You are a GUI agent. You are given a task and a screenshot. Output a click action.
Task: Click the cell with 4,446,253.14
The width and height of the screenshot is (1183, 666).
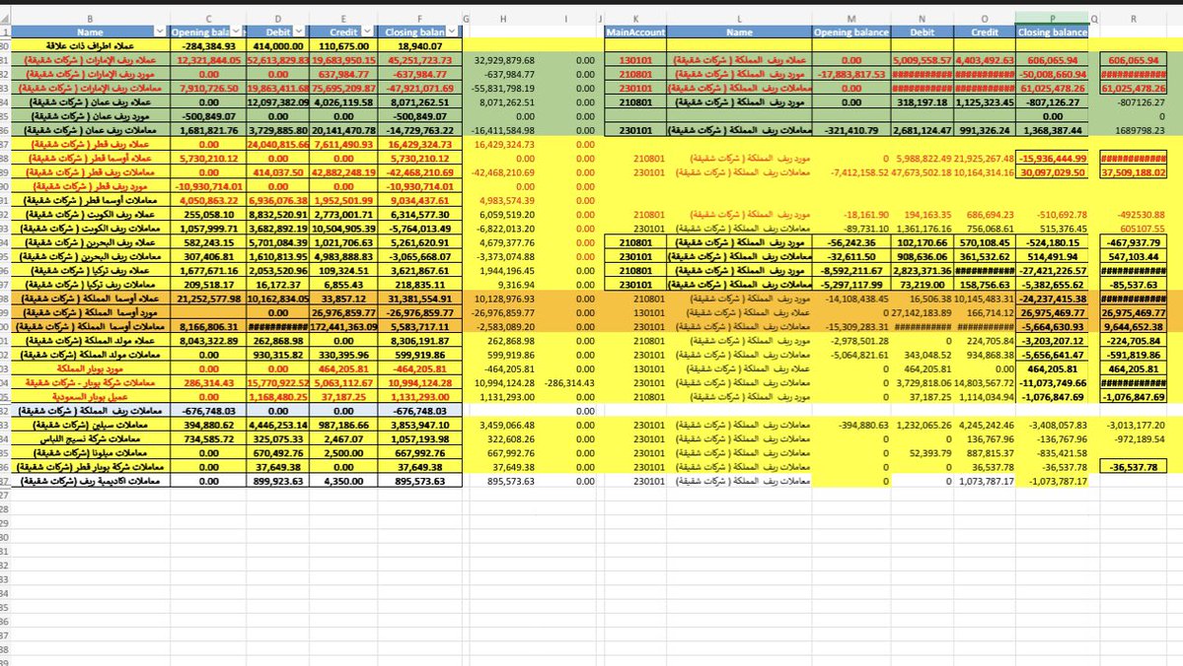(x=277, y=425)
